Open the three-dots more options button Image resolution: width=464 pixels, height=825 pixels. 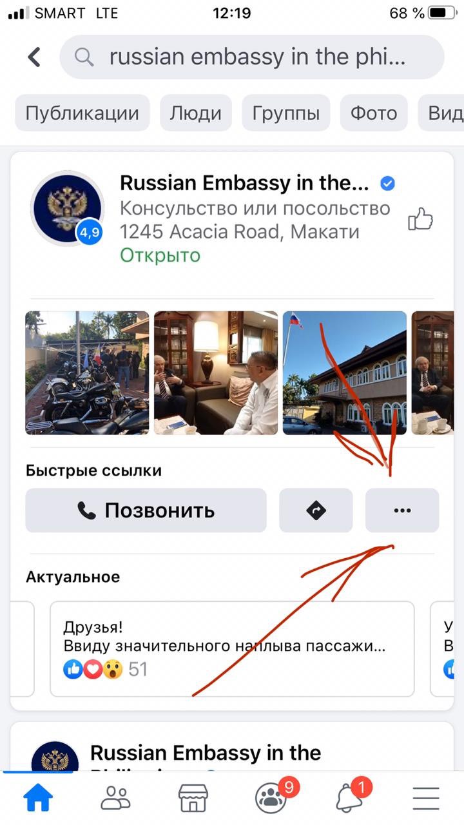click(x=402, y=510)
